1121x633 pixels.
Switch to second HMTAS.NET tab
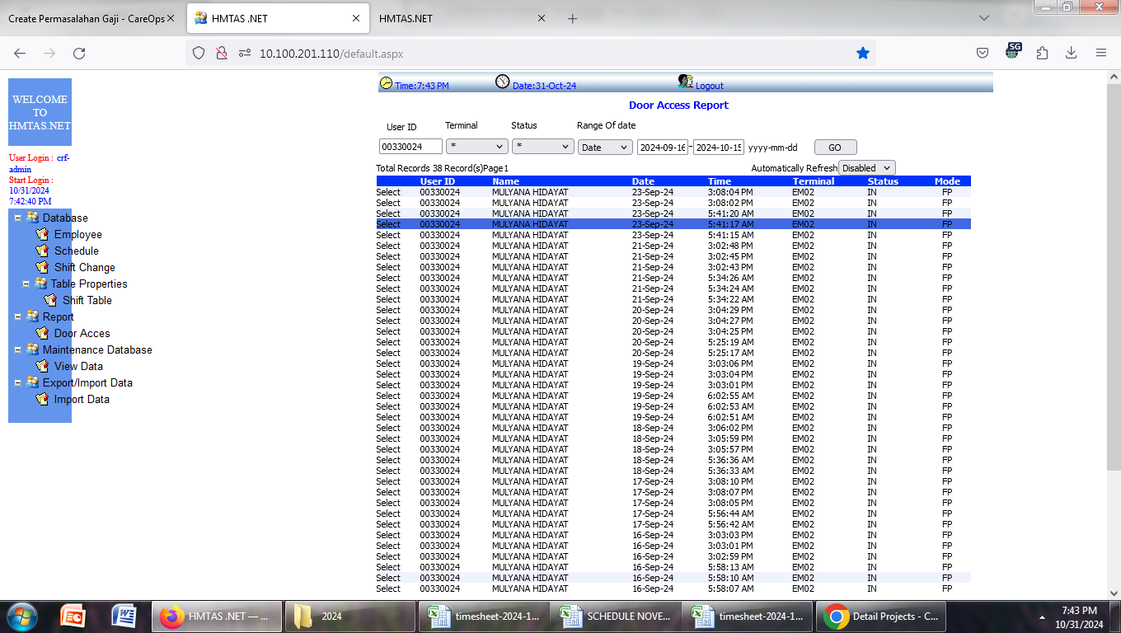462,18
